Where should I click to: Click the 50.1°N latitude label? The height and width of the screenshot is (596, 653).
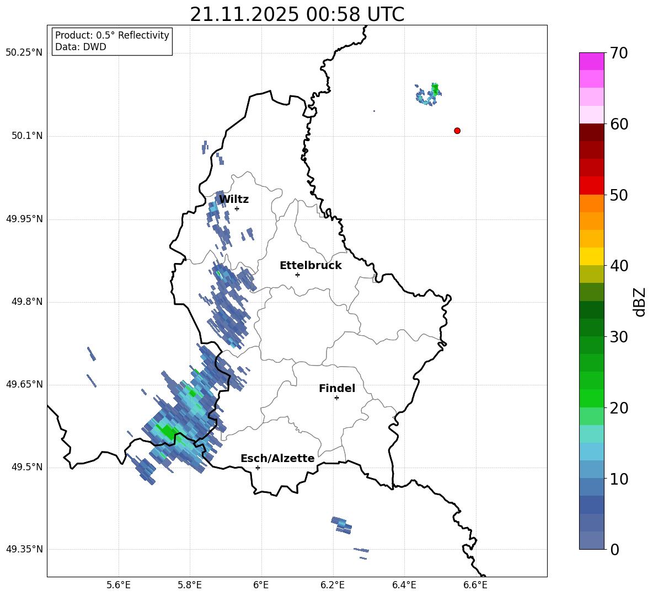(28, 136)
